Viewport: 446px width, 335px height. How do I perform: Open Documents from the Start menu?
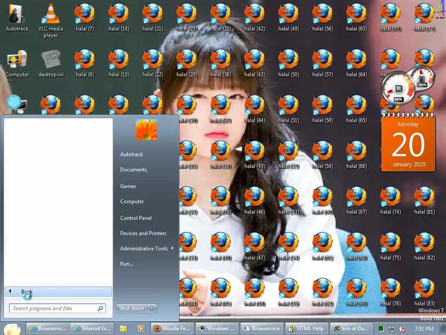tap(133, 170)
